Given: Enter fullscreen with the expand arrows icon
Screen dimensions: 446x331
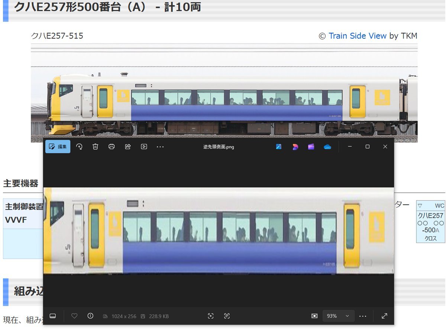Looking at the screenshot, I should [385, 316].
